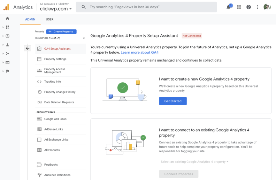The image size is (276, 180).
Task: Expand the clickwp.com account selector
Action: click(x=56, y=9)
